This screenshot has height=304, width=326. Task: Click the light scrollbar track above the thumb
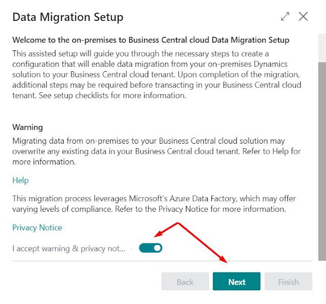[322, 48]
